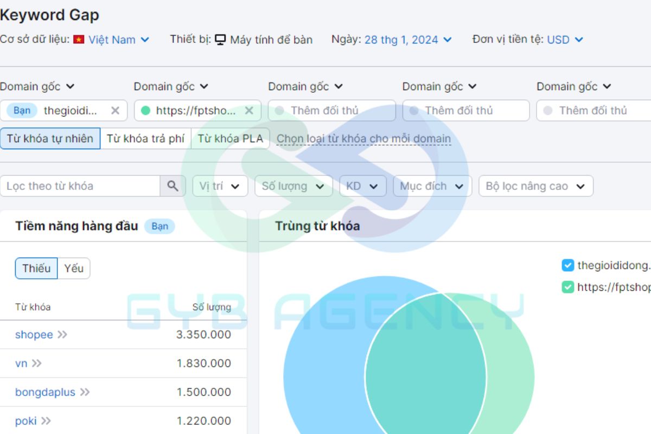Open the USD currency dropdown
This screenshot has width=651, height=434.
[565, 40]
